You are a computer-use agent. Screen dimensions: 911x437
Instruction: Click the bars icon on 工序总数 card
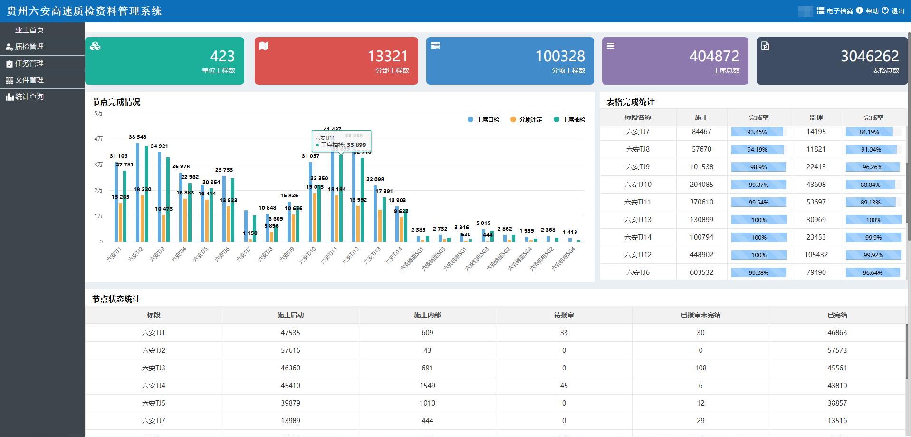[611, 46]
